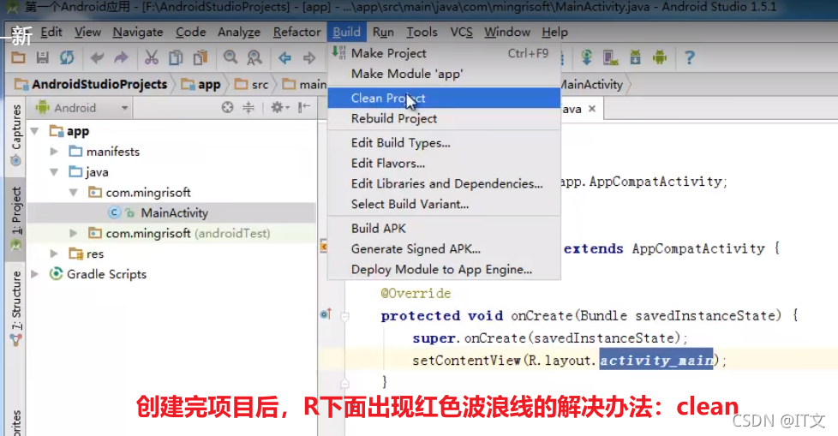
Task: Toggle the 1: Project side tab
Action: [x=16, y=218]
